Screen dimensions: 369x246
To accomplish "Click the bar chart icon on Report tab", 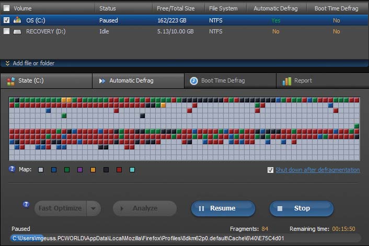I will coord(286,81).
